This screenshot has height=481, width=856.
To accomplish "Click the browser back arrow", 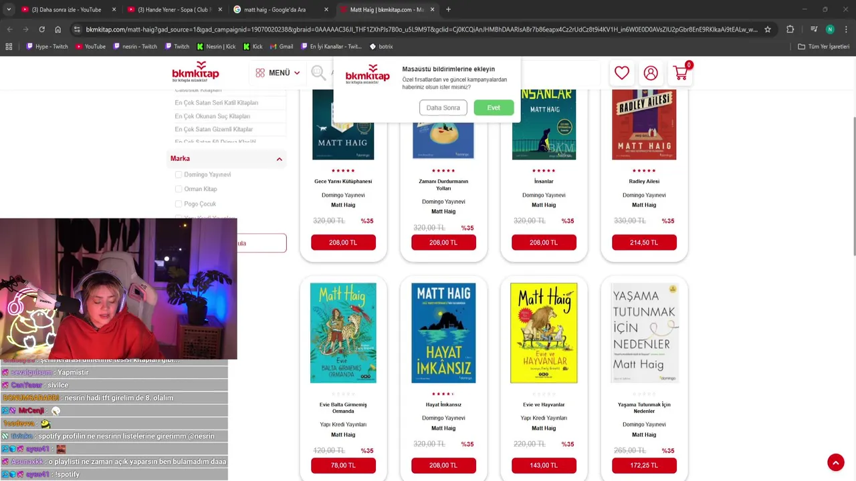I will tap(9, 29).
